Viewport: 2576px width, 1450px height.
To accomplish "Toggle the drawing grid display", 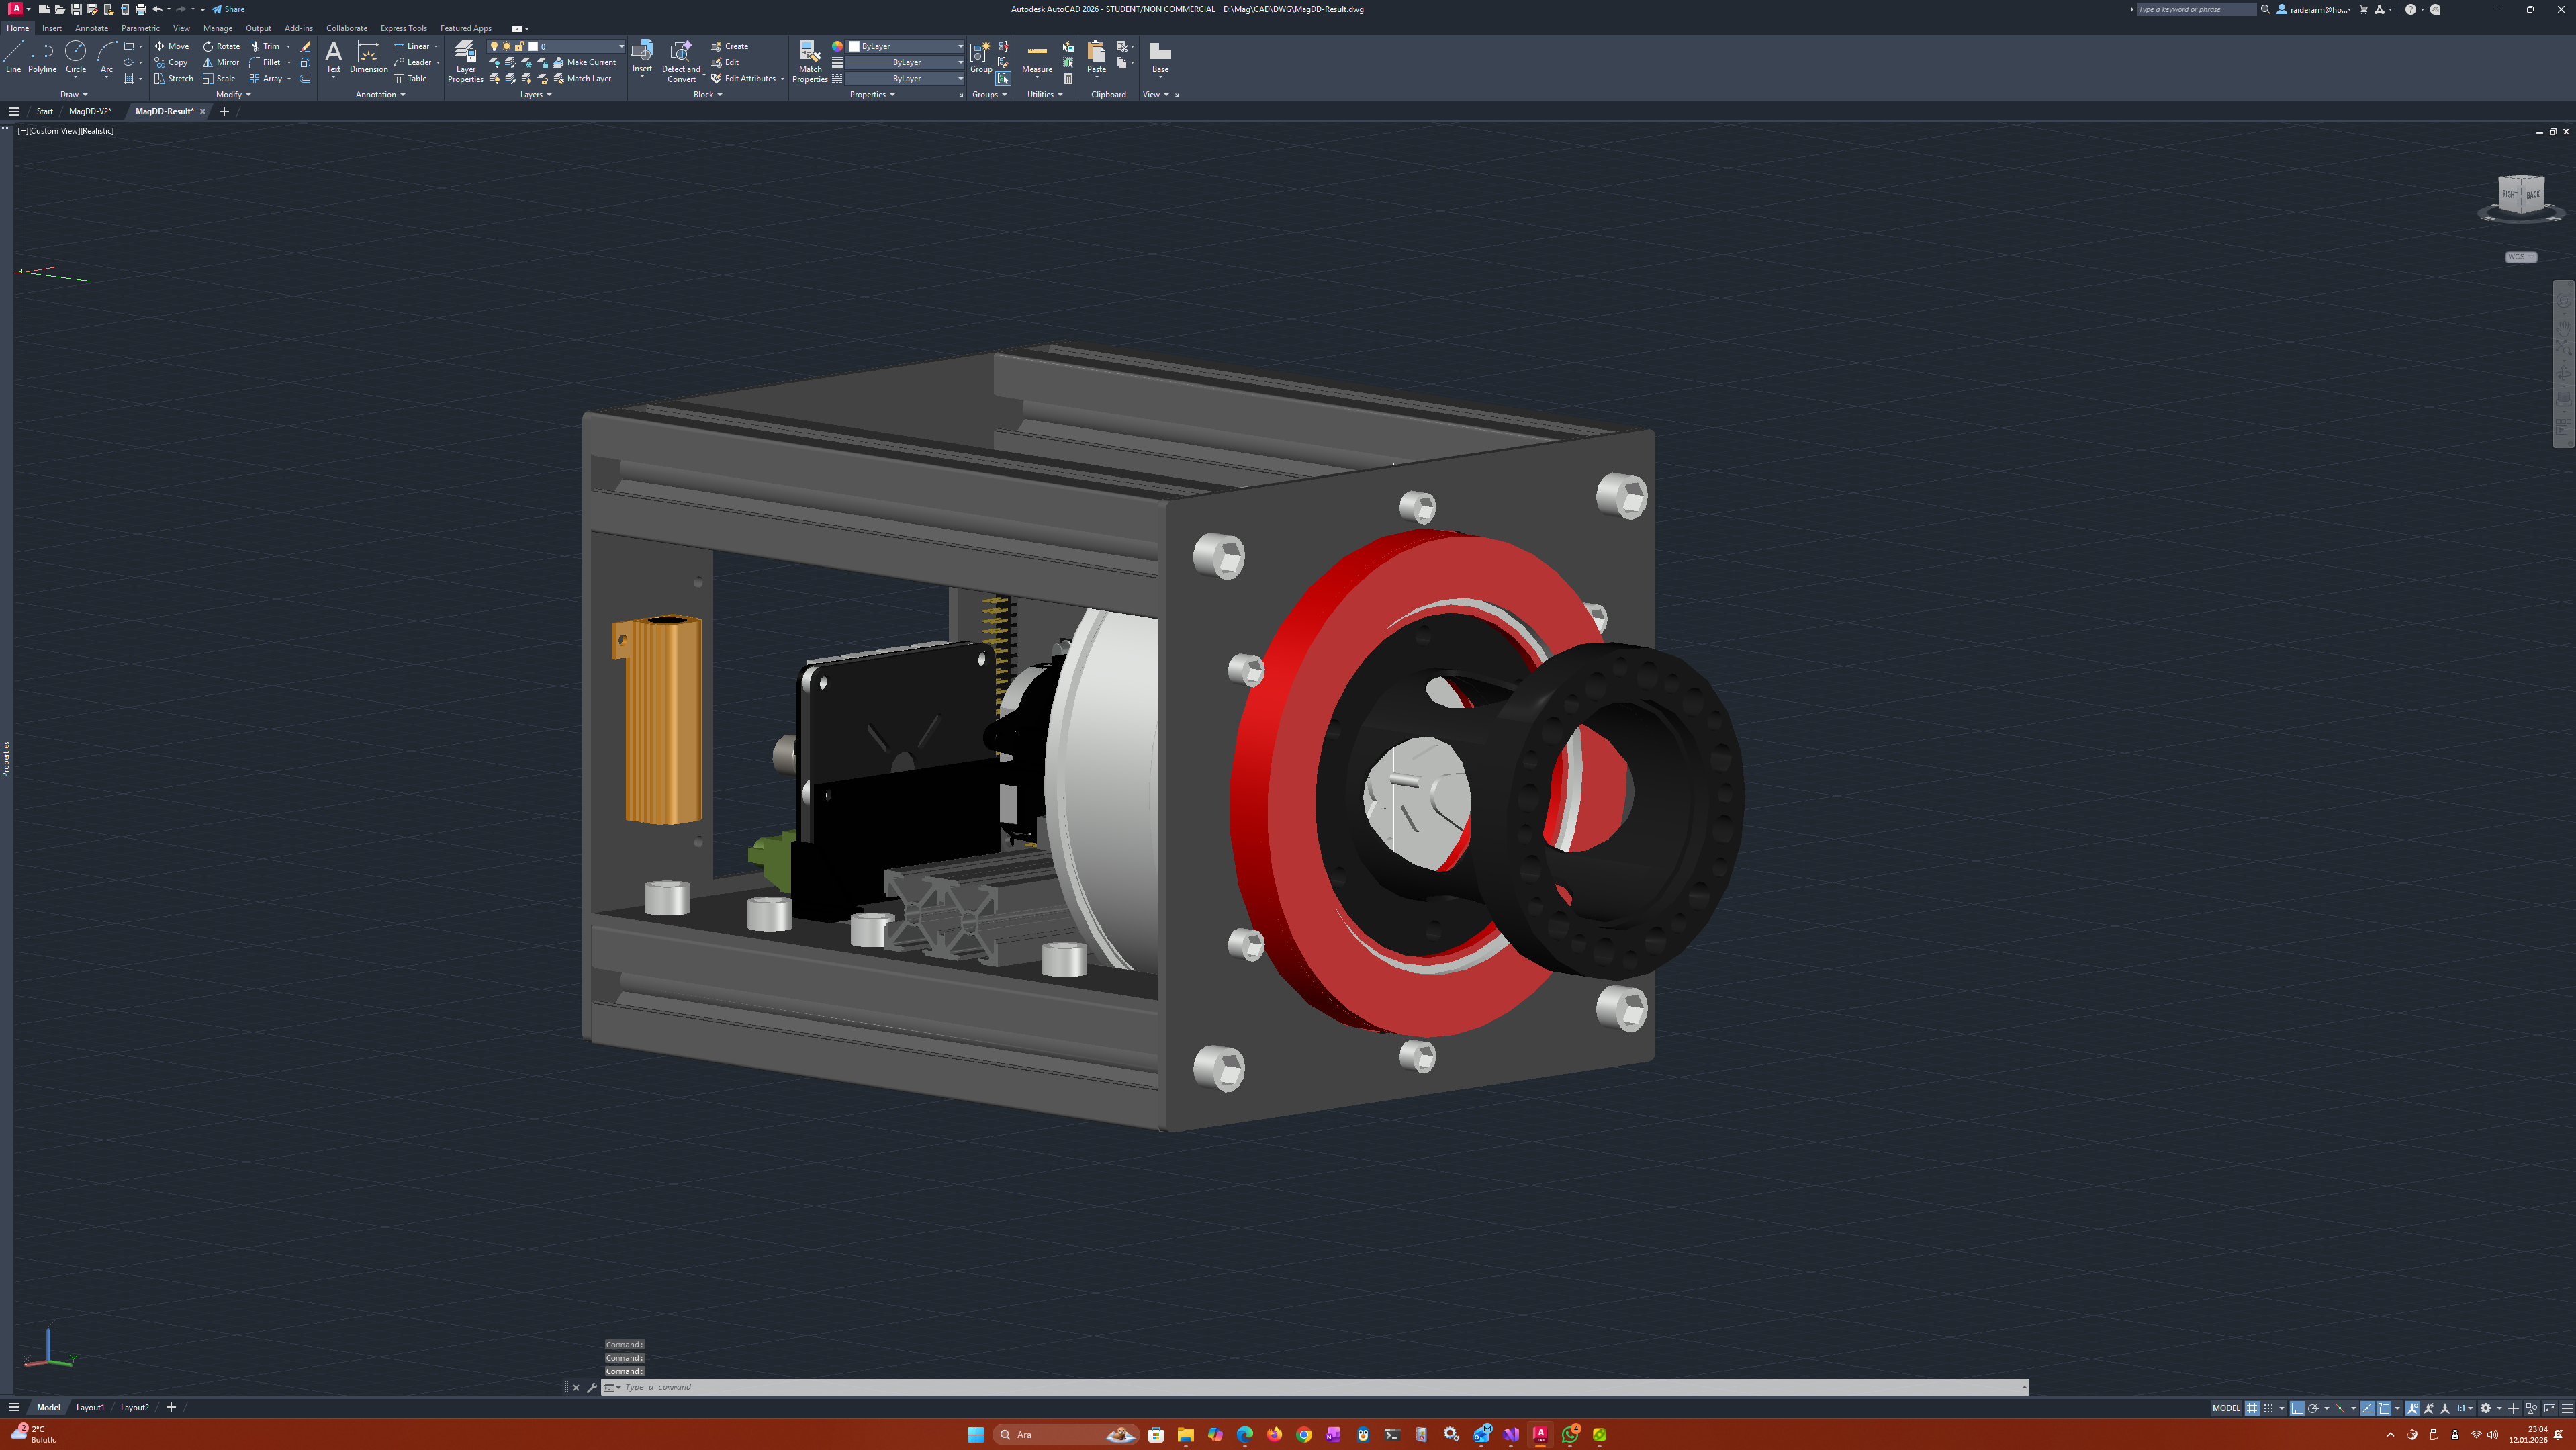I will point(2252,1408).
